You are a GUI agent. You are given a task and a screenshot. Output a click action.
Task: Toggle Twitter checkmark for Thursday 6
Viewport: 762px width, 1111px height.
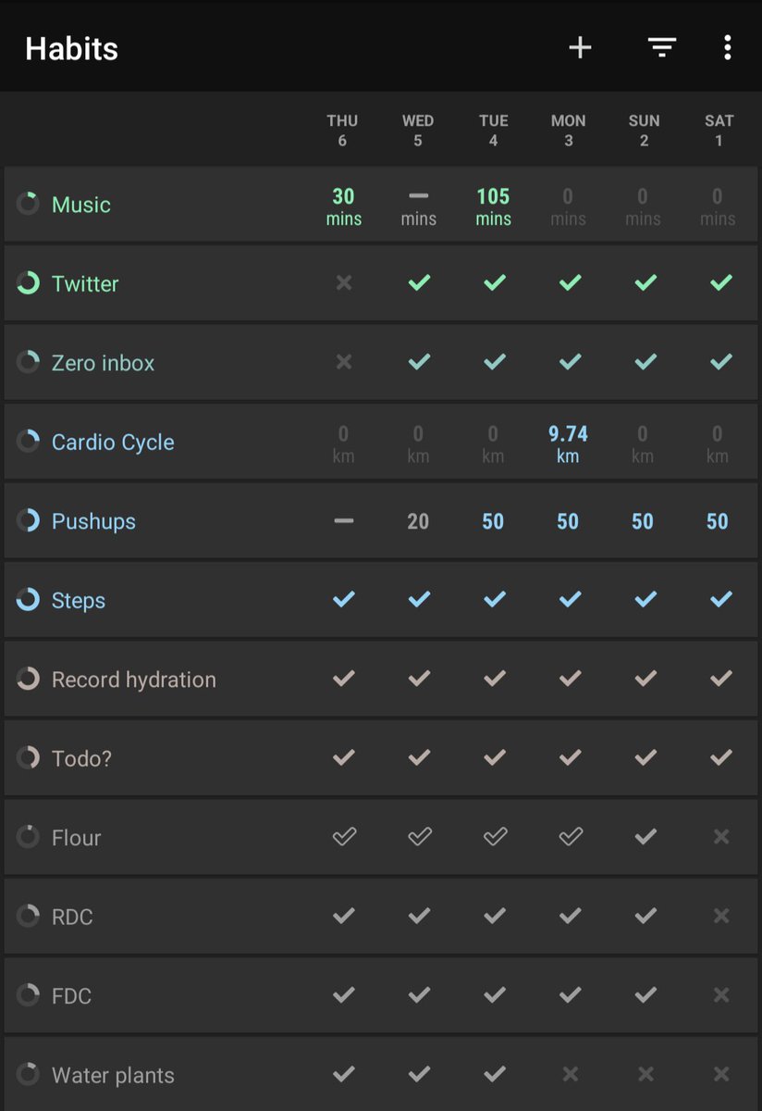pyautogui.click(x=343, y=283)
